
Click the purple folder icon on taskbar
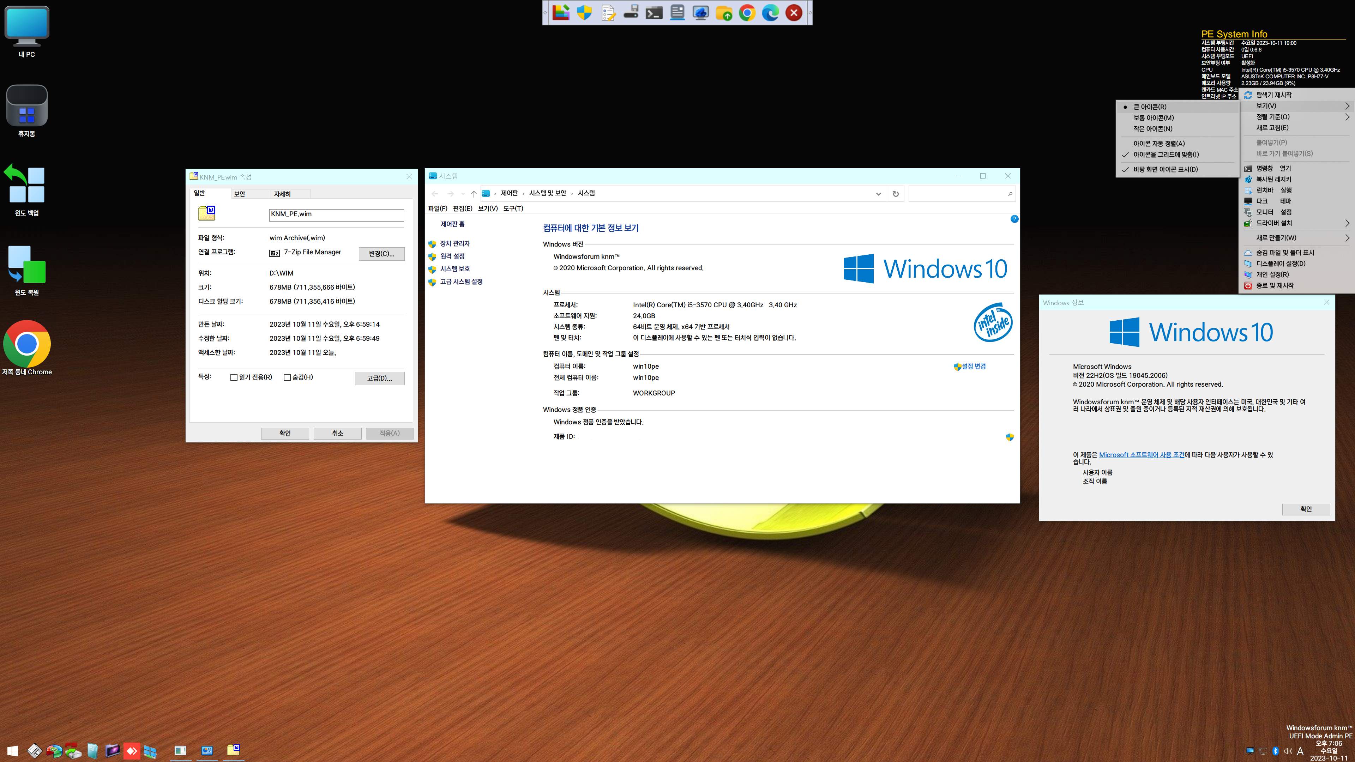(112, 751)
